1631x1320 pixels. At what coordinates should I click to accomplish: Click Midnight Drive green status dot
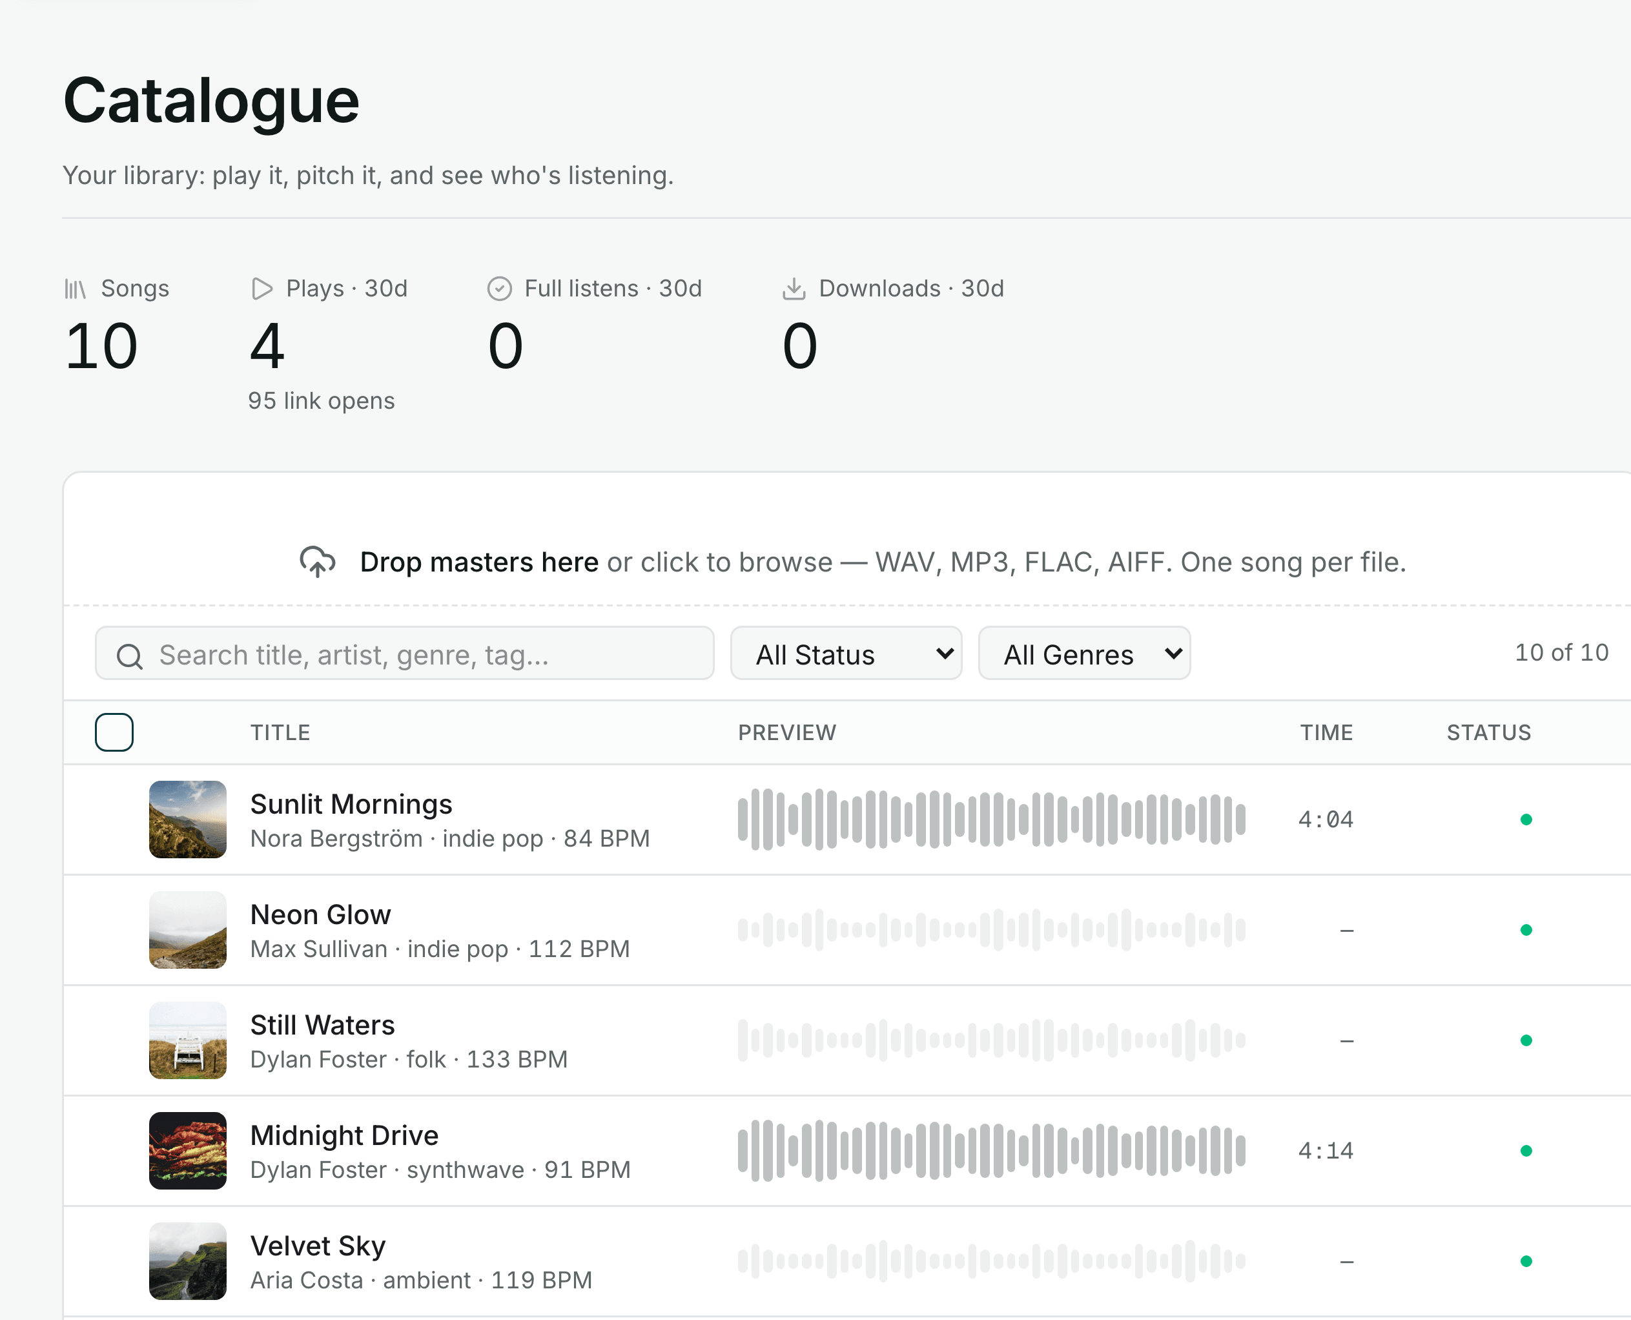click(1526, 1150)
